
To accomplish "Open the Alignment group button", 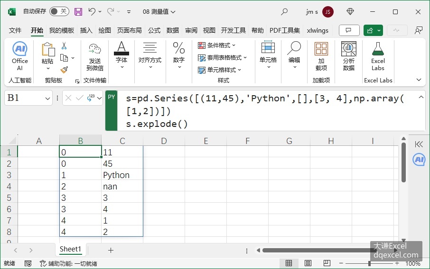I will 150,55.
